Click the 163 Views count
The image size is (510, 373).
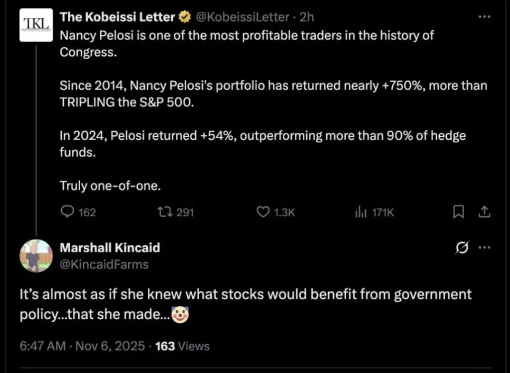coord(182,346)
